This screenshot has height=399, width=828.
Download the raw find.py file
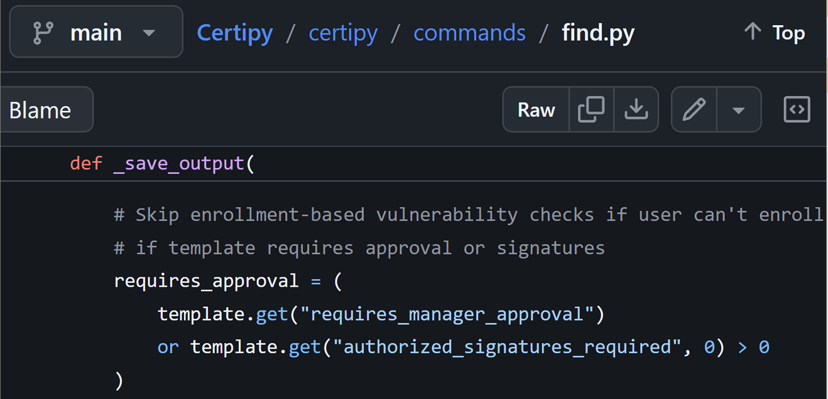pos(636,110)
